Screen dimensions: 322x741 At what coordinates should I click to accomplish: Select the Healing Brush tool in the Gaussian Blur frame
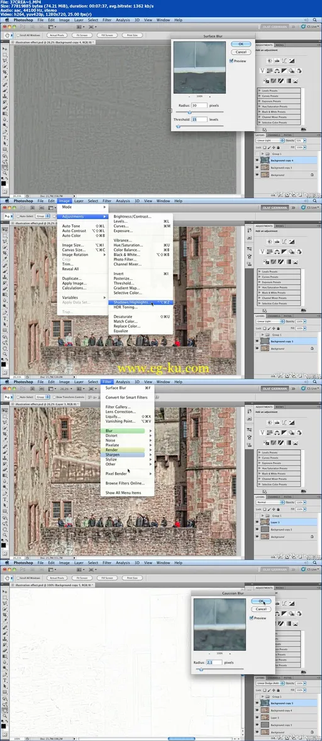pos(5,627)
